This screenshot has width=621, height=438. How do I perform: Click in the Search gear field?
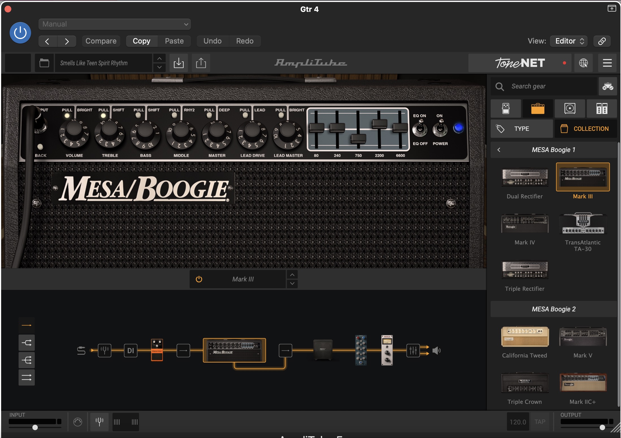click(544, 86)
